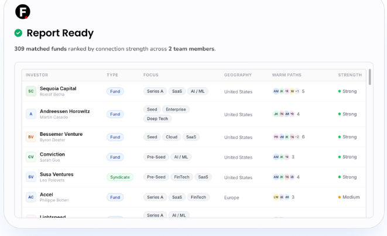387x236 pixels.
Task: Open the Andreessen Horowitz investor name link
Action: click(64, 111)
